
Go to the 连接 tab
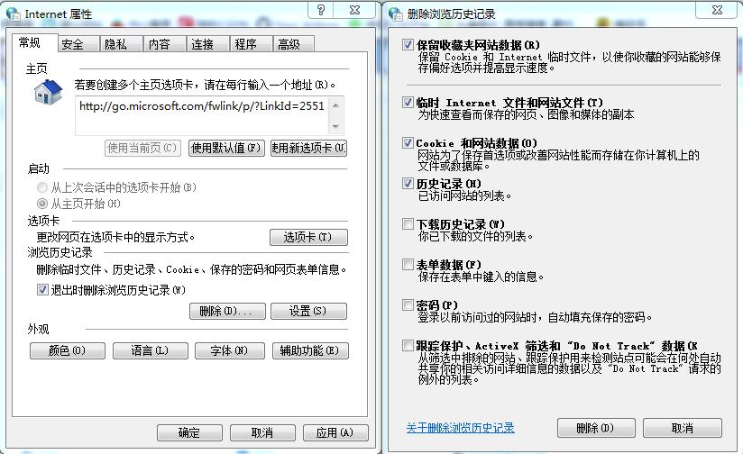[x=207, y=44]
